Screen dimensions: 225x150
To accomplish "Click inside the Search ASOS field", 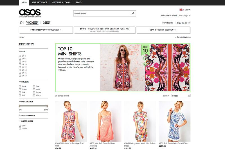I will [x=101, y=13].
